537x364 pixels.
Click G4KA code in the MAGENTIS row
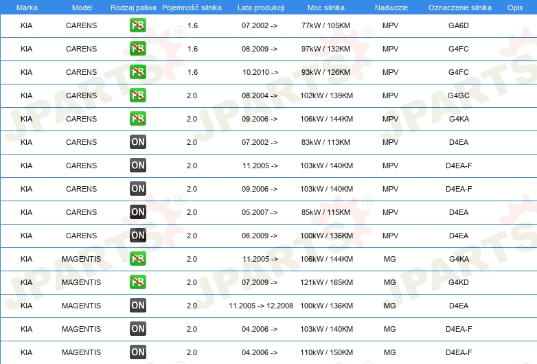tap(459, 259)
